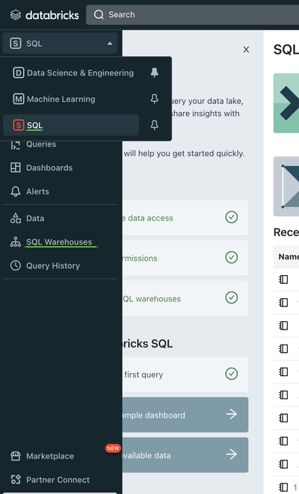Select SQL persona in dropdown list
This screenshot has width=299, height=494.
coord(71,125)
